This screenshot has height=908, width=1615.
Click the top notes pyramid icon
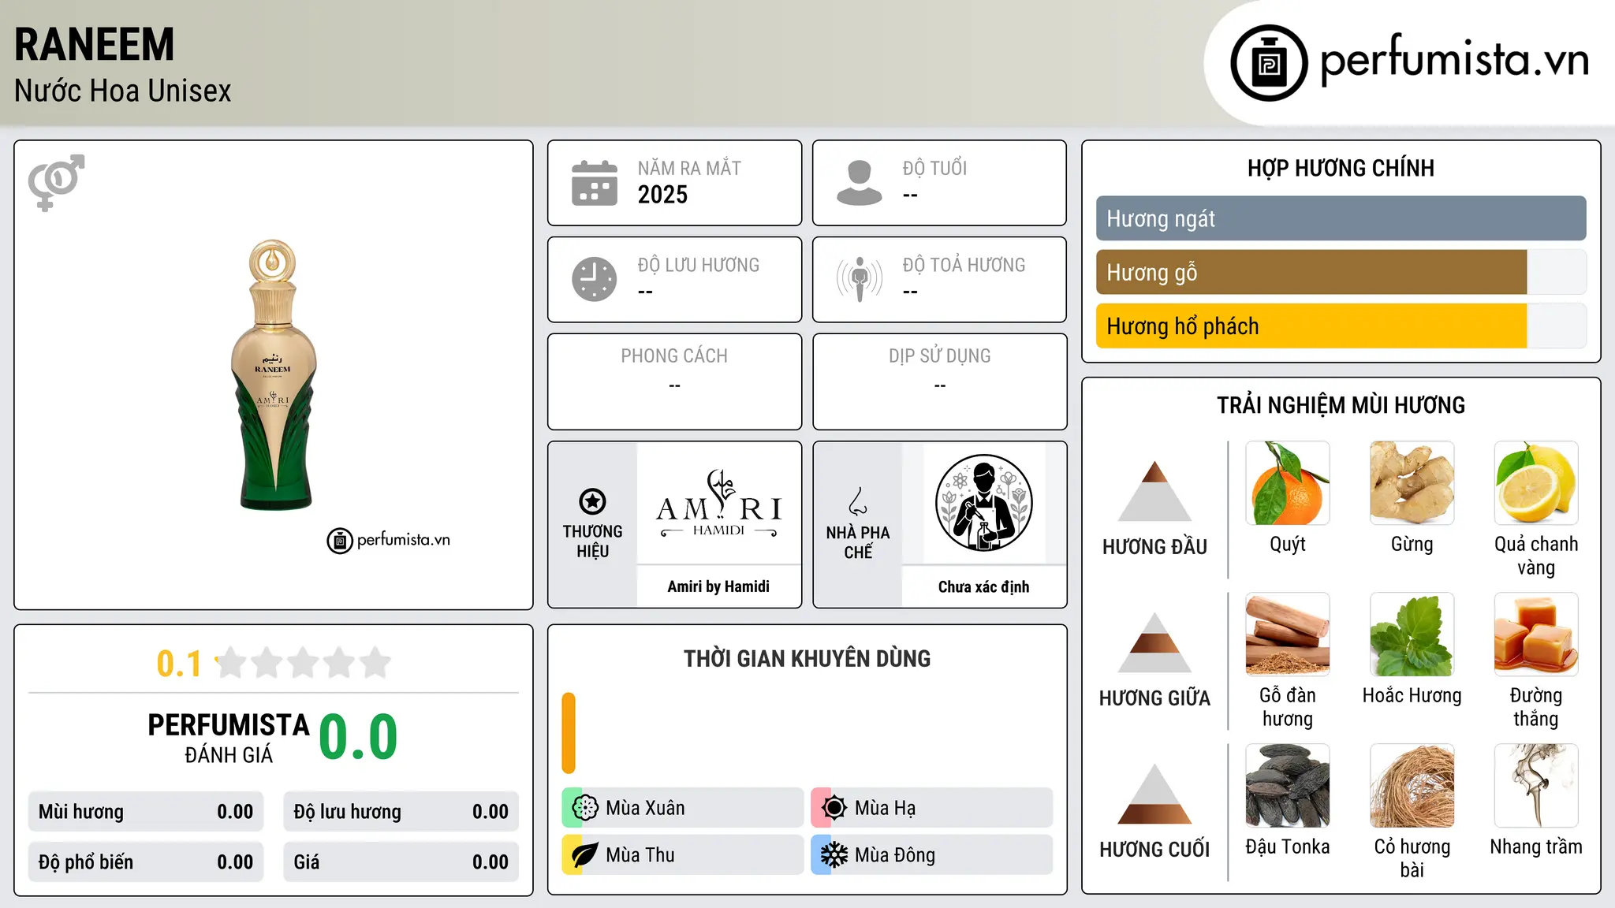tap(1154, 490)
